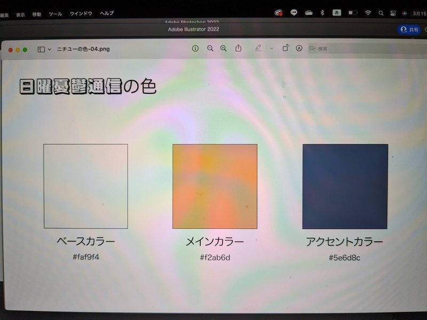Click the green full-screen button of Preview
The image size is (427, 320).
point(25,50)
